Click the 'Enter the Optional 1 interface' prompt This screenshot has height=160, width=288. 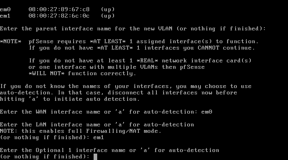tap(110, 150)
